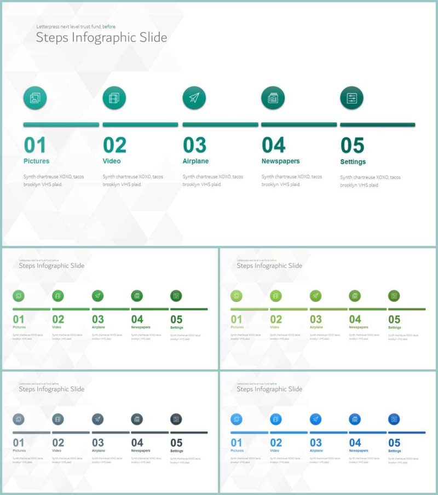Select the Steps Infographic Slide main title
This screenshot has height=495, width=438.
click(x=102, y=38)
